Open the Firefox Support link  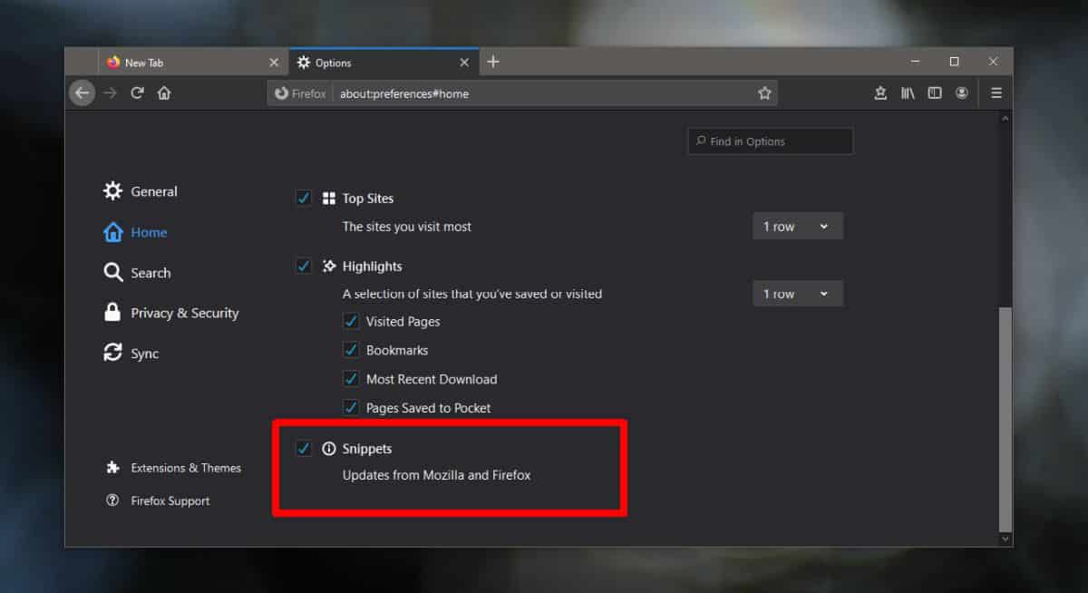tap(170, 501)
